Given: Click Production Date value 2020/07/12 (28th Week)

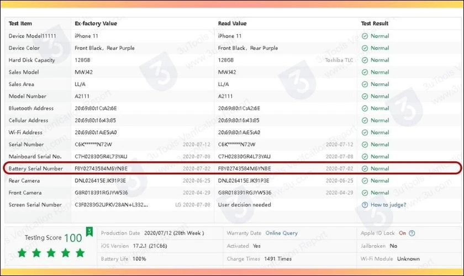Looking at the screenshot, I should pyautogui.click(x=174, y=233).
